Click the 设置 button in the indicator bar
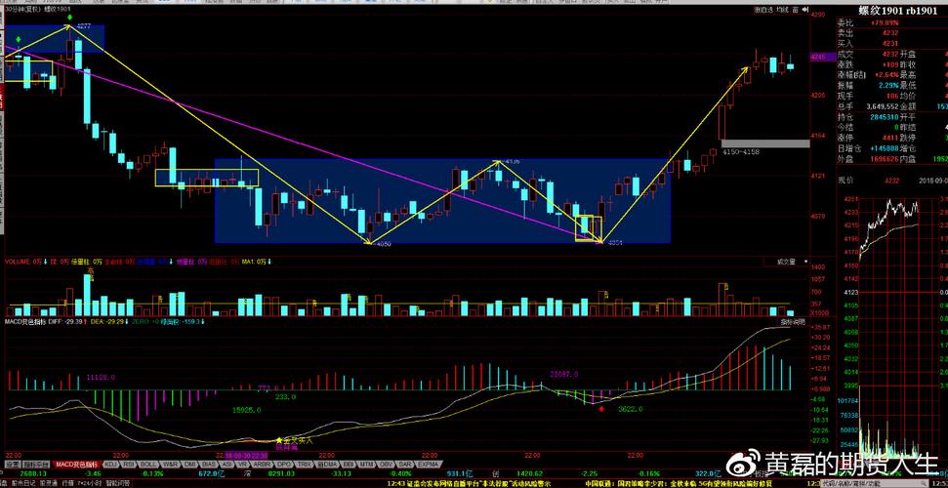948x488 pixels. (x=12, y=465)
